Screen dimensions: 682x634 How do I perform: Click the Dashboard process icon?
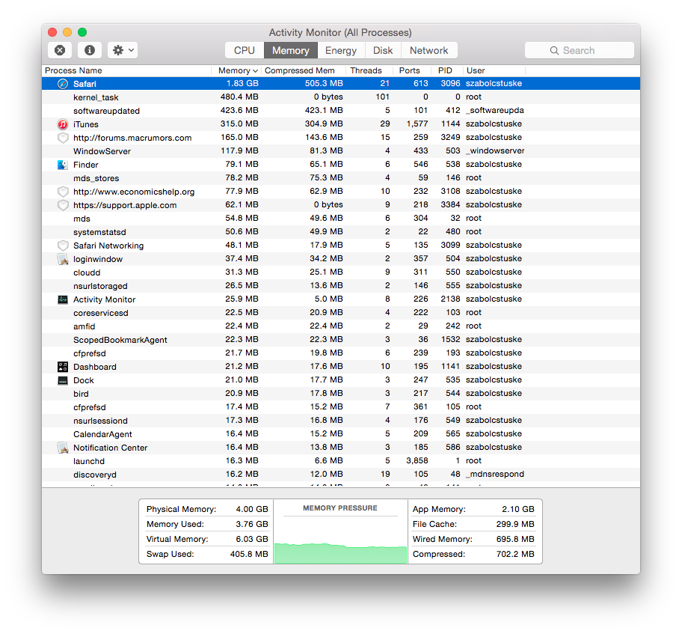pos(63,367)
